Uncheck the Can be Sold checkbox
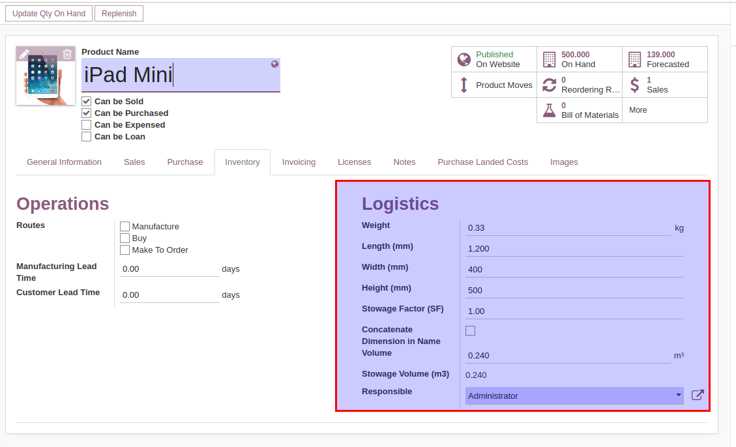The image size is (736, 447). click(x=86, y=101)
